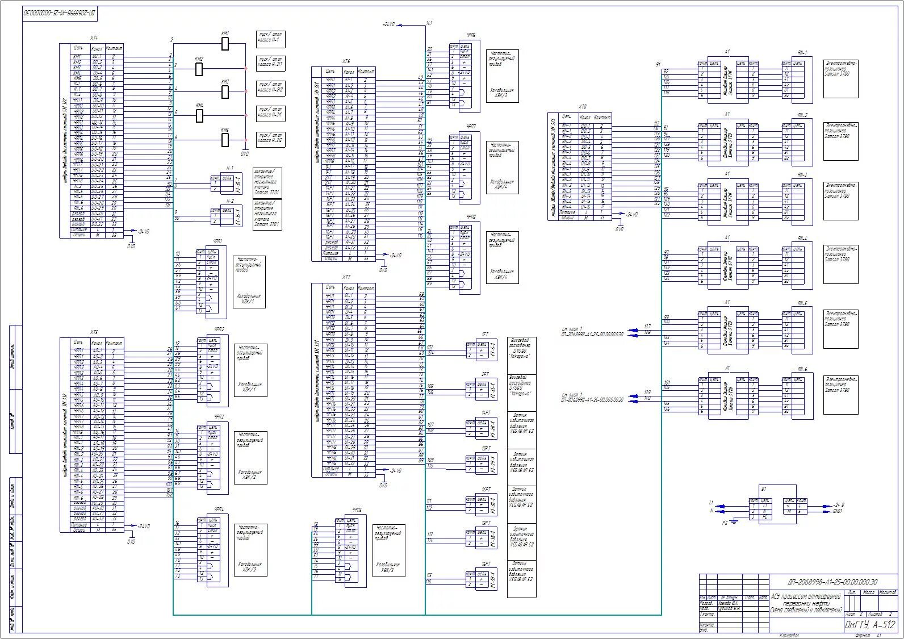Select the N-1 valve connector block
The height and width of the screenshot is (639, 904).
[x=227, y=183]
